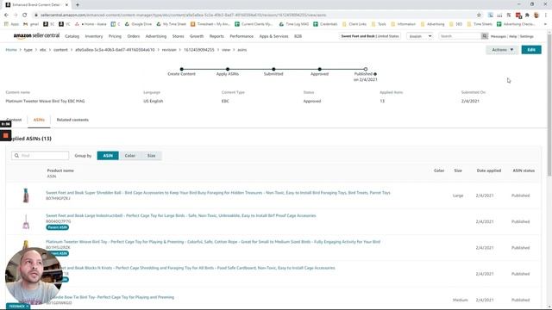Switch to the Related contents tab

click(x=72, y=120)
